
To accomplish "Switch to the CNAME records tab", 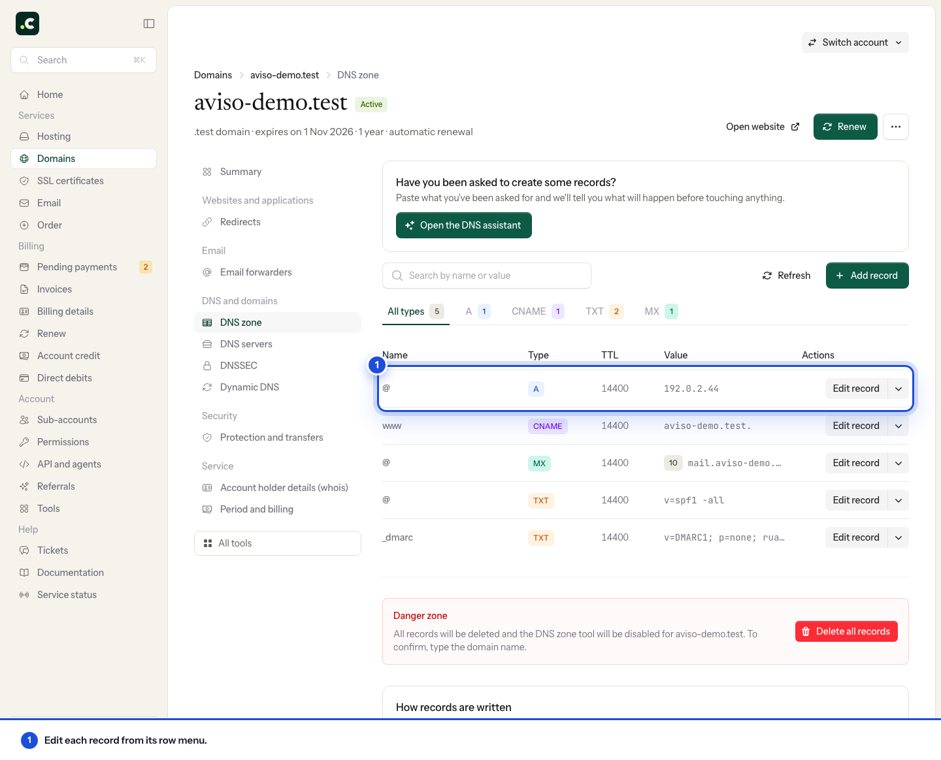I will (538, 311).
